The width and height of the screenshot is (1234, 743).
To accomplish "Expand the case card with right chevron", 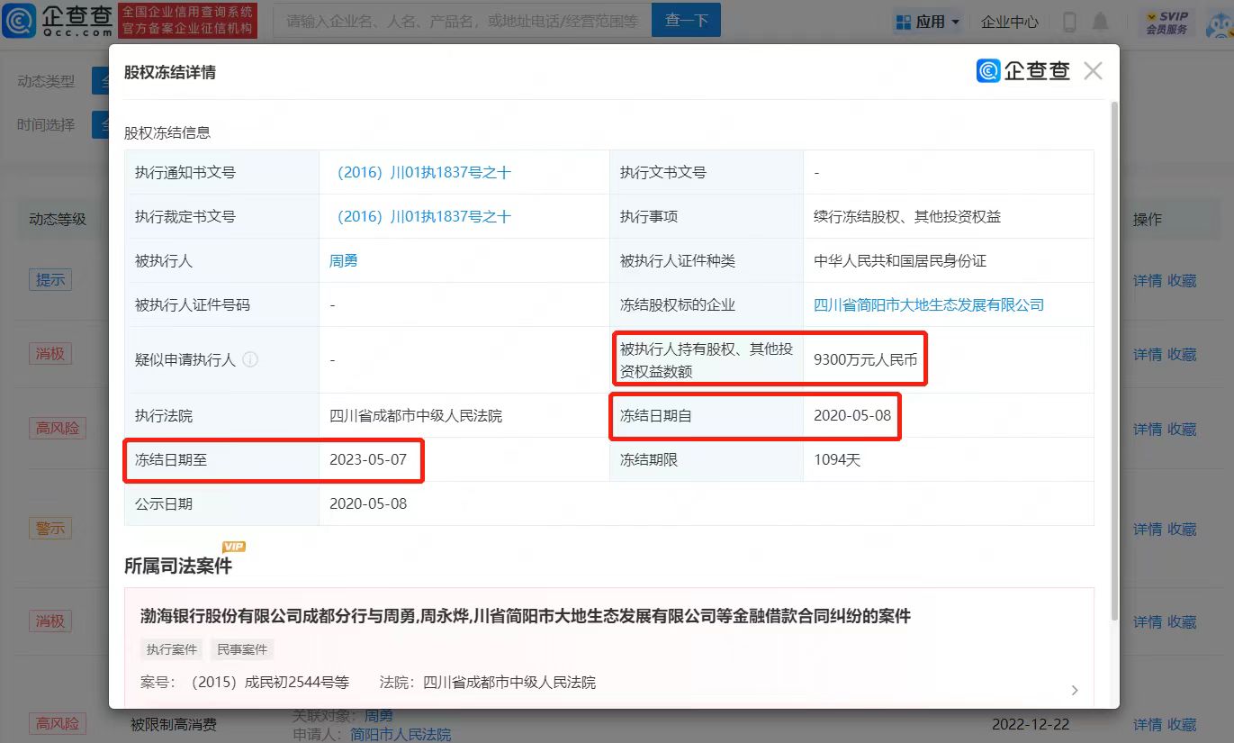I will pos(1074,691).
